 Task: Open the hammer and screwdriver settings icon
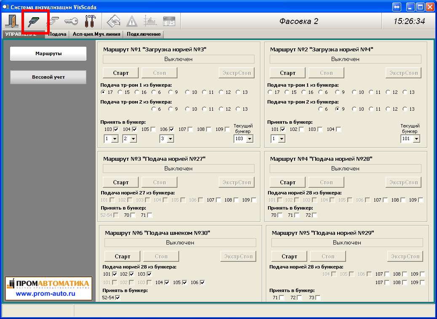(x=90, y=21)
